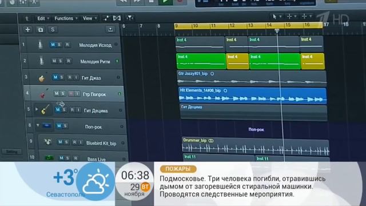Click the Add Track plus button
The height and width of the screenshot is (206, 366).
27,30
